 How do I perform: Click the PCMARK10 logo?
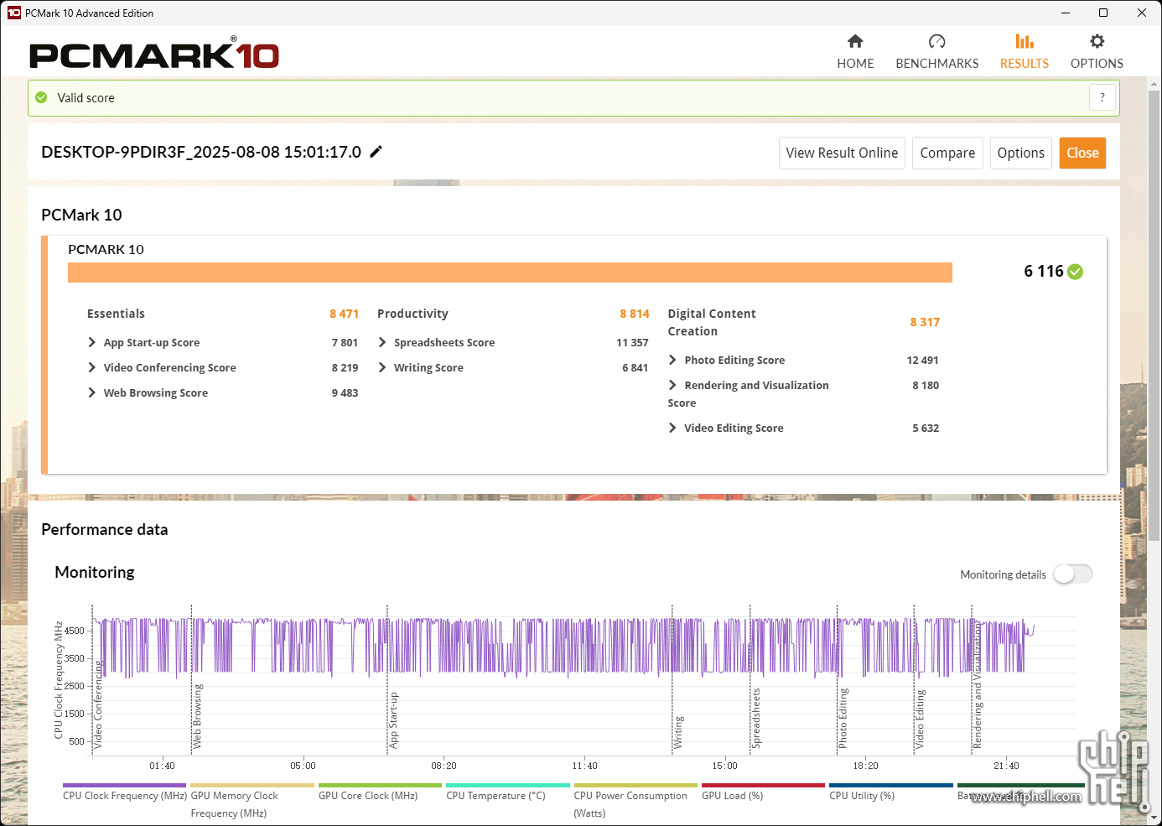pos(154,55)
